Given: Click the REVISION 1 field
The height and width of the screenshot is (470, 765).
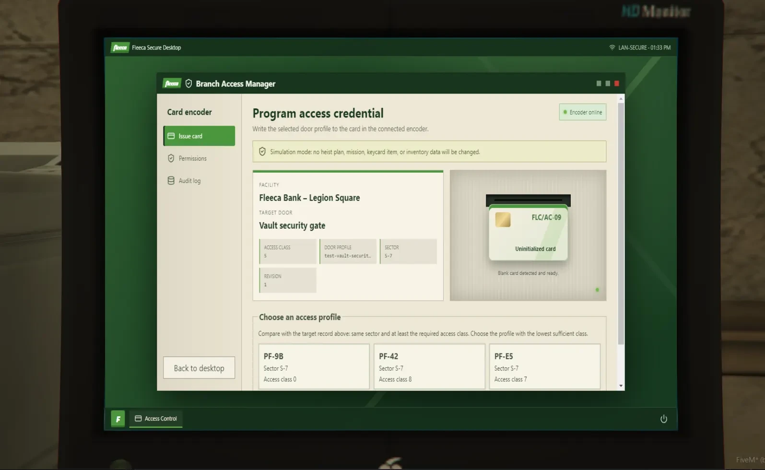Looking at the screenshot, I should (288, 280).
